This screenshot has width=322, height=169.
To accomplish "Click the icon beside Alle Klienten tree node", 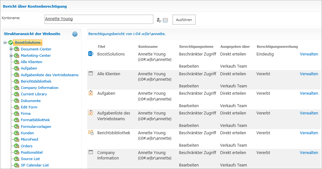I will pyautogui.click(x=17, y=62).
